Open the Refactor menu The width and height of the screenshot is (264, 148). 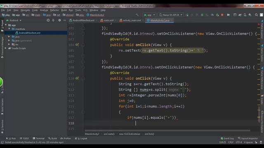(x=54, y=10)
